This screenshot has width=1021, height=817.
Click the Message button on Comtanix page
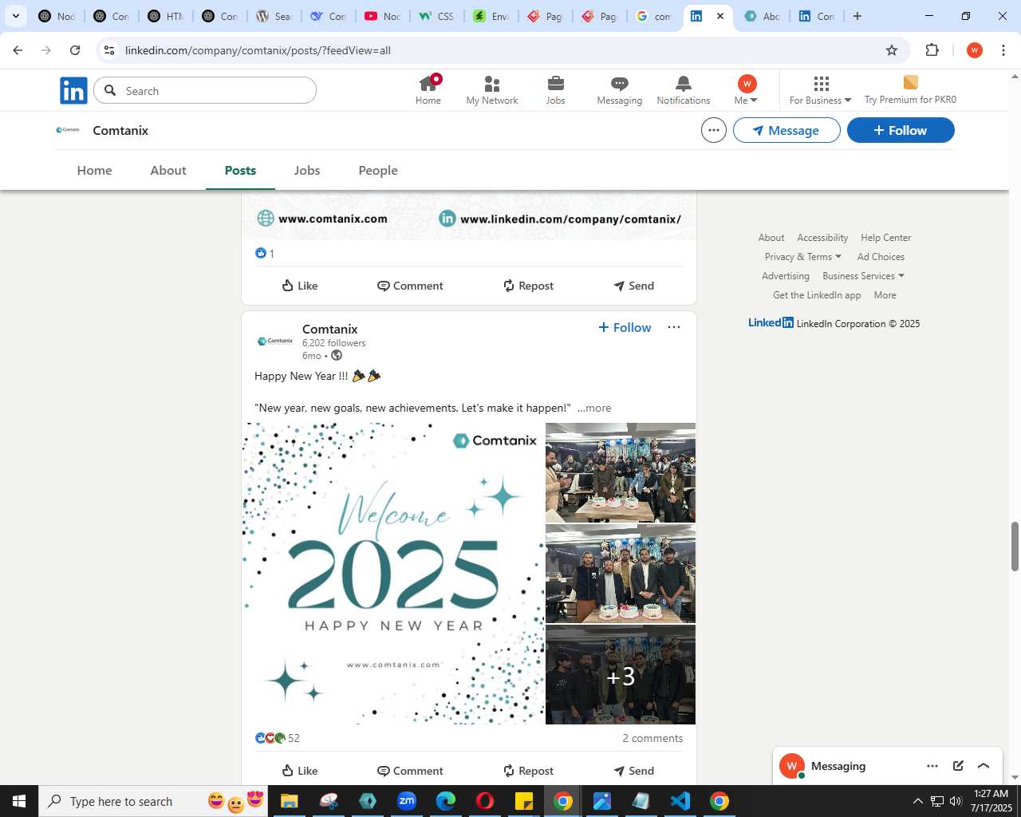pyautogui.click(x=786, y=130)
